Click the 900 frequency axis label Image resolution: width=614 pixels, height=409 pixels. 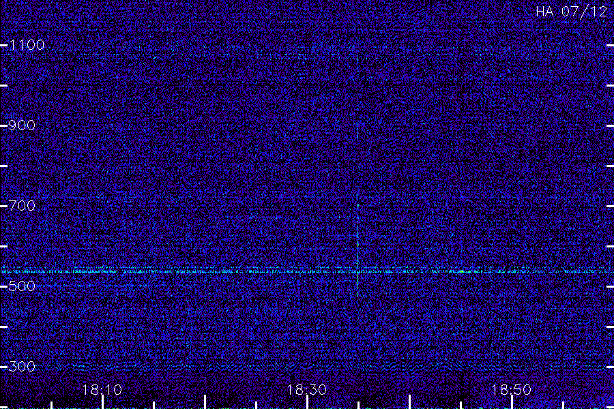point(22,125)
